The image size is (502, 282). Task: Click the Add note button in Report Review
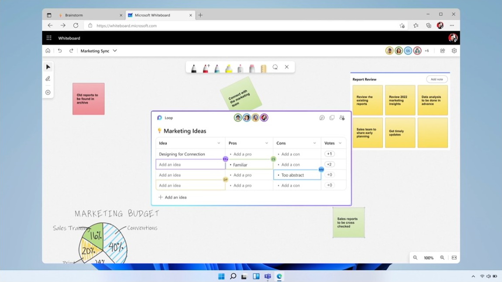click(x=437, y=79)
